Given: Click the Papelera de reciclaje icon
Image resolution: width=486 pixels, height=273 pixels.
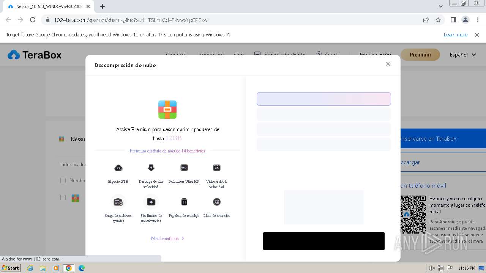Looking at the screenshot, I should tap(184, 202).
